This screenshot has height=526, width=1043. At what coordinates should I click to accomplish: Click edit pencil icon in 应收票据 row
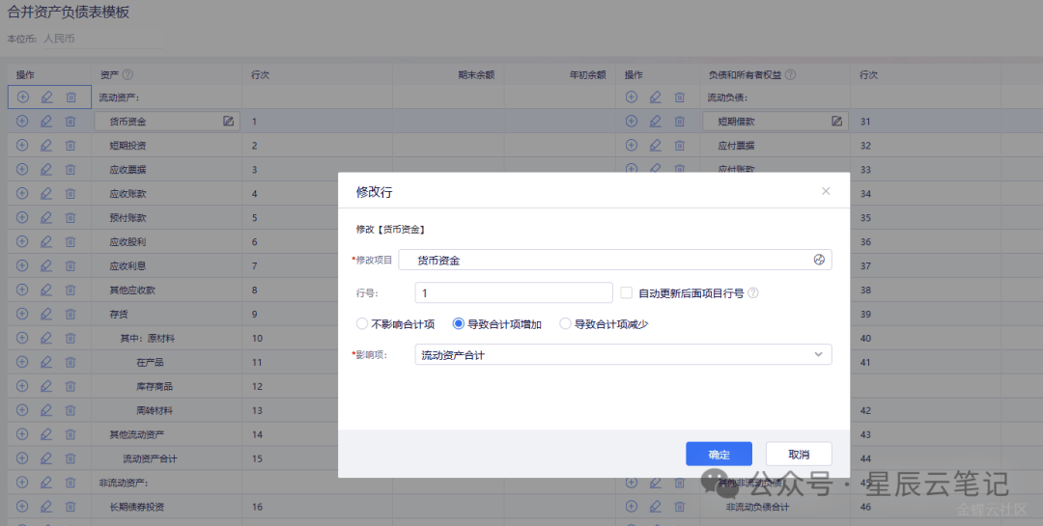pos(46,169)
